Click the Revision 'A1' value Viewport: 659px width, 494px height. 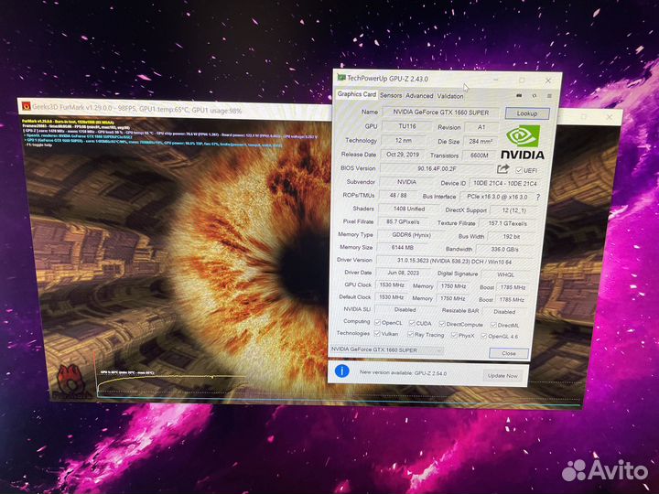pos(481,127)
